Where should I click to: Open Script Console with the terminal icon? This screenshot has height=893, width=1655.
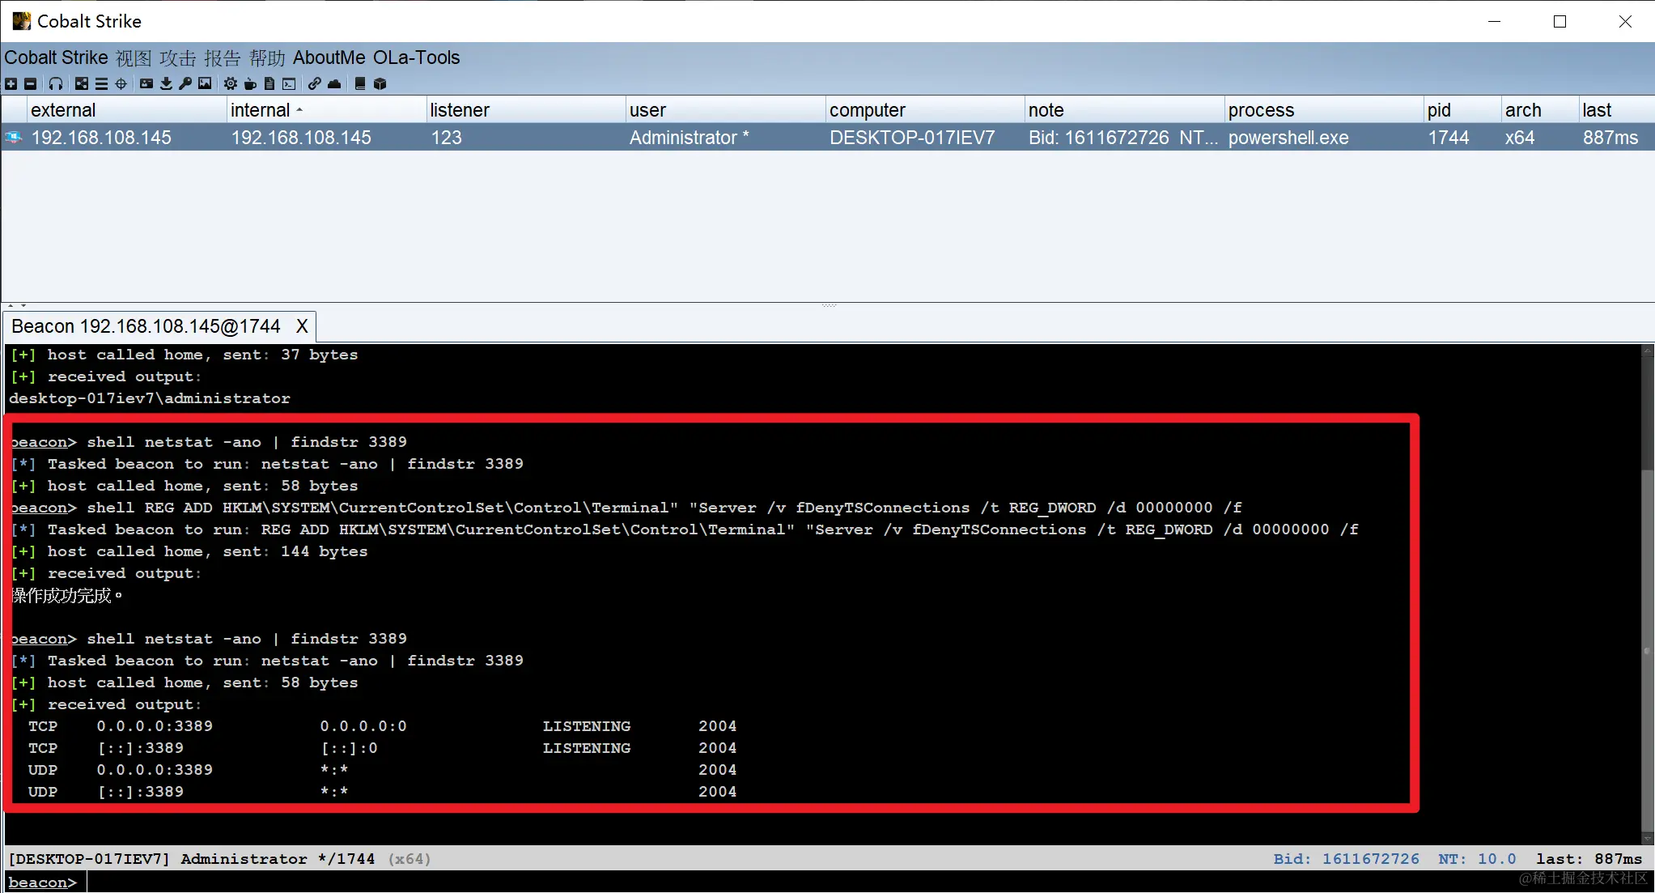289,83
